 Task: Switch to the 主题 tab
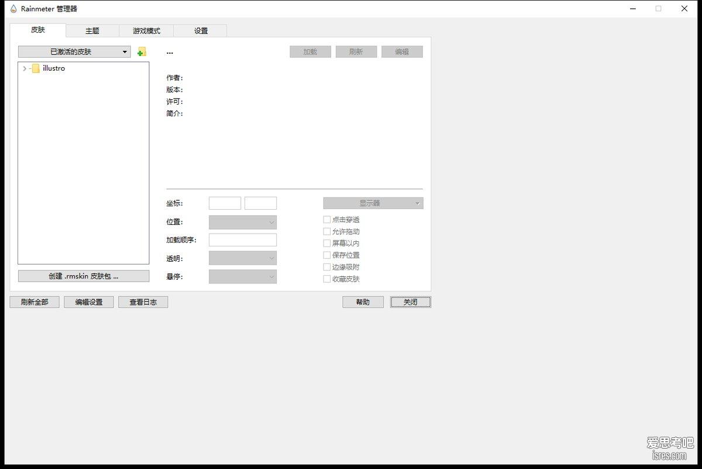92,31
